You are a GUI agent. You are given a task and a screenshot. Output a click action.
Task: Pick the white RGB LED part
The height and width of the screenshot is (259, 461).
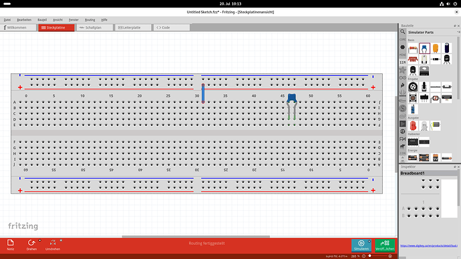(x=424, y=125)
